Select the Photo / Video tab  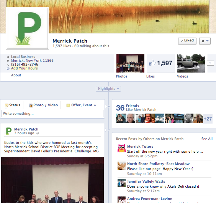(43, 105)
